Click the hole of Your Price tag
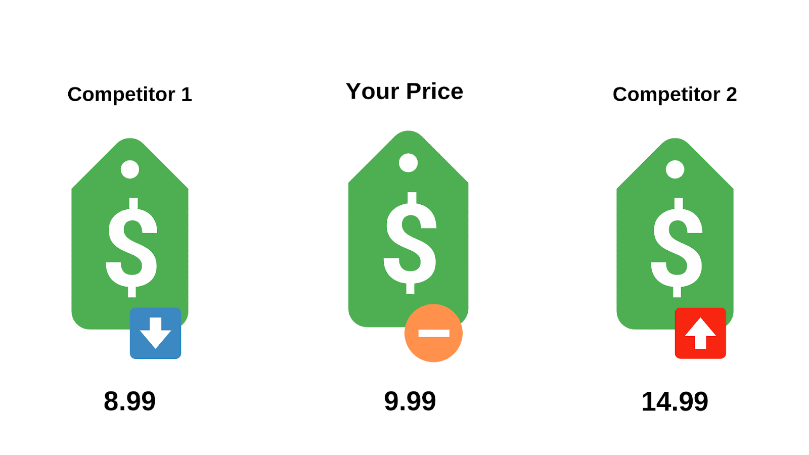The height and width of the screenshot is (455, 809). coord(408,163)
